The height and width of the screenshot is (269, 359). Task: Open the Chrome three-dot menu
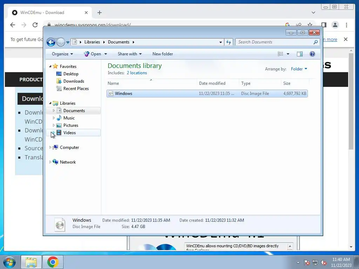pos(346,25)
